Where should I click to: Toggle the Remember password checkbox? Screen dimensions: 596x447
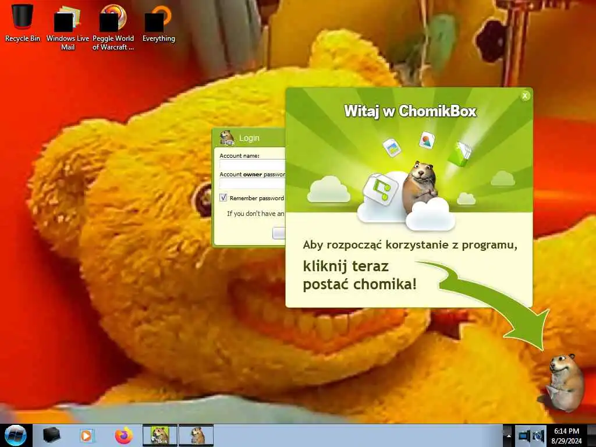(x=223, y=198)
